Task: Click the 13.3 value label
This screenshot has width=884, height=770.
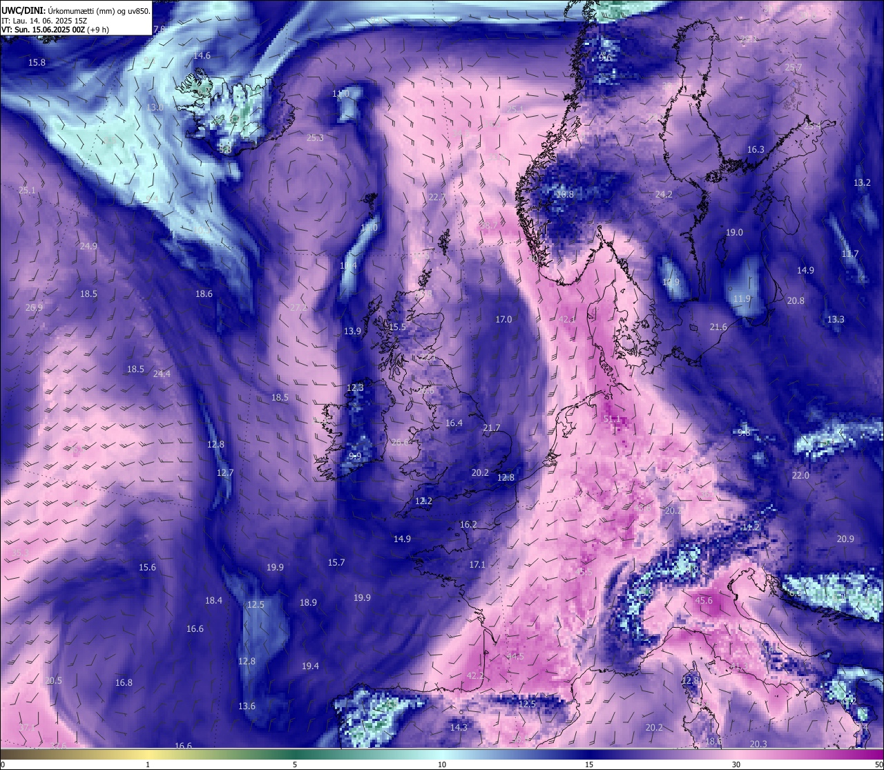Action: (x=836, y=319)
